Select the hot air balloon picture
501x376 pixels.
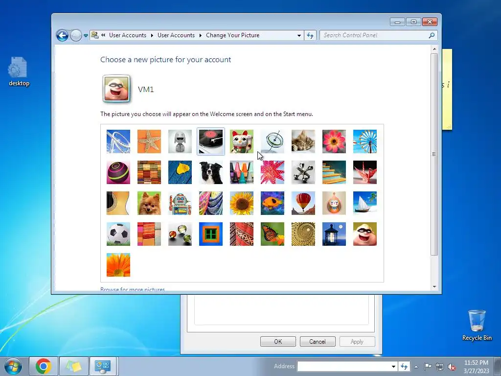303,203
